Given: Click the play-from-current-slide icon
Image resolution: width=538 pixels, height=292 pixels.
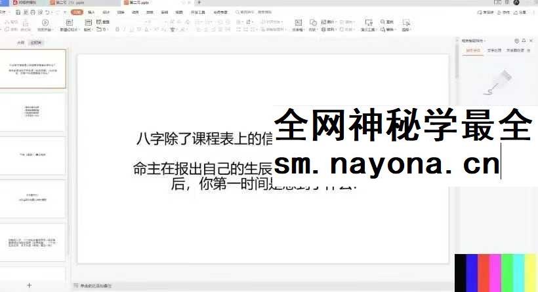Looking at the screenshot, I should 45,23.
